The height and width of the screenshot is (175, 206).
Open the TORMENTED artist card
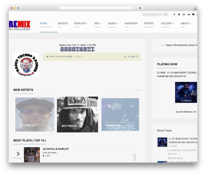pyautogui.click(x=120, y=115)
